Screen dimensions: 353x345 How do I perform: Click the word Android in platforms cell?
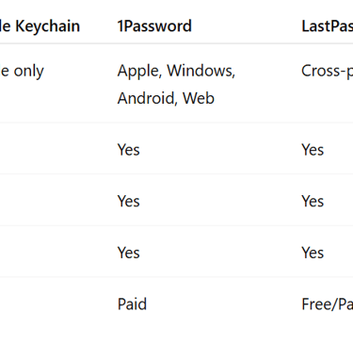coord(148,98)
